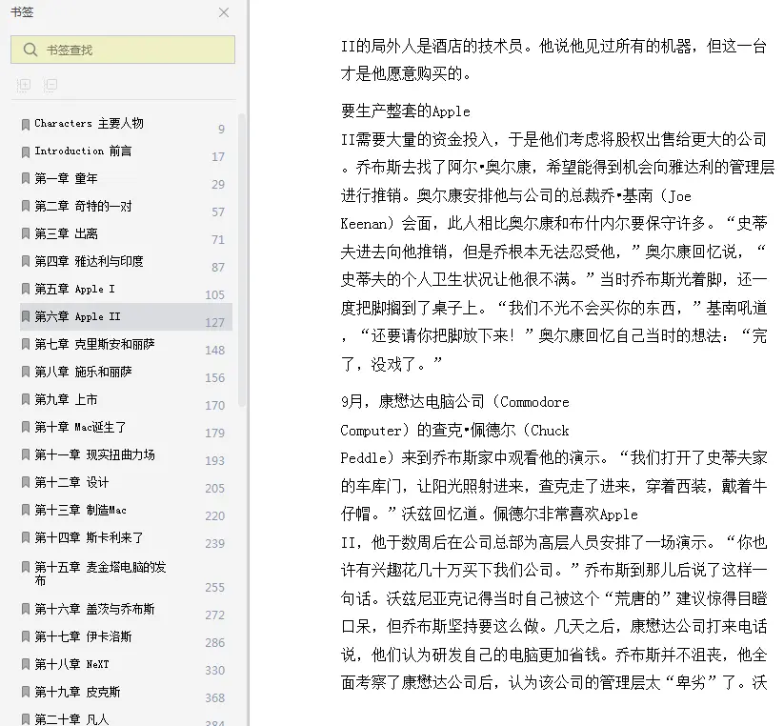
Task: Click the text "9月，康懋达电脑公司" in the document
Action: coord(412,401)
